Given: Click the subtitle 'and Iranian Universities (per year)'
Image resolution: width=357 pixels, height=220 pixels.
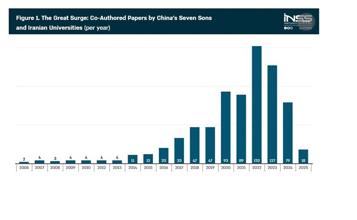Looking at the screenshot, I should click(x=63, y=28).
